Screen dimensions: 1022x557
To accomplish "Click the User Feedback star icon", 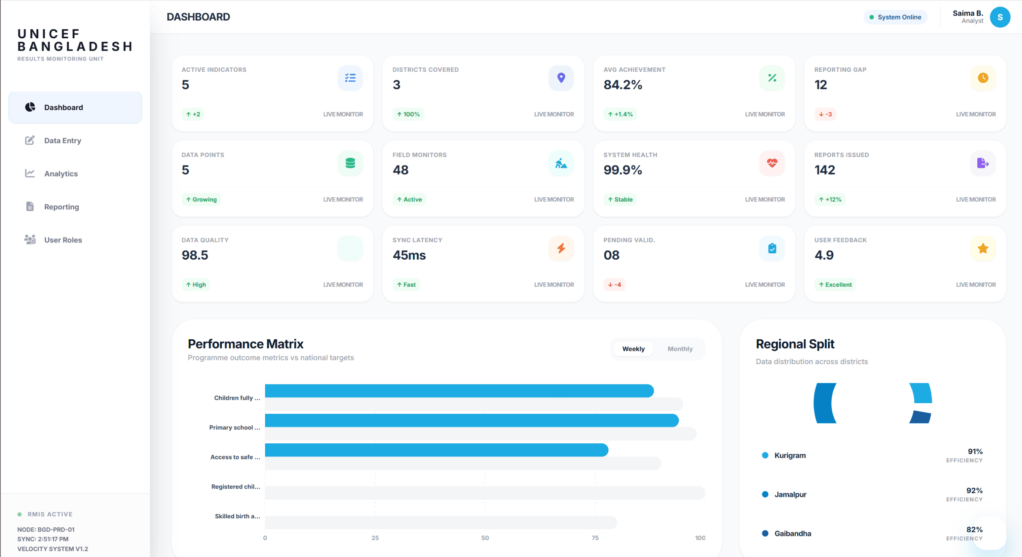I will coord(982,248).
